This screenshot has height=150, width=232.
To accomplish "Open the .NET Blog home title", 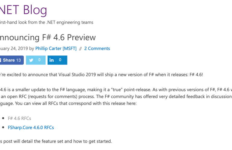I will pyautogui.click(x=24, y=10).
